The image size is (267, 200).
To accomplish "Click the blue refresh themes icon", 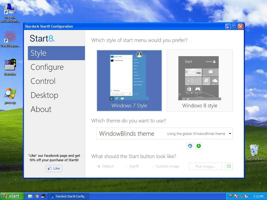I will click(x=190, y=146).
